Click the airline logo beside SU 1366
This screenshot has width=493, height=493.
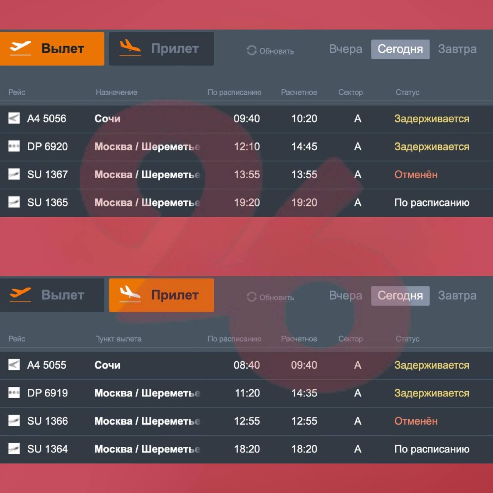tap(14, 421)
